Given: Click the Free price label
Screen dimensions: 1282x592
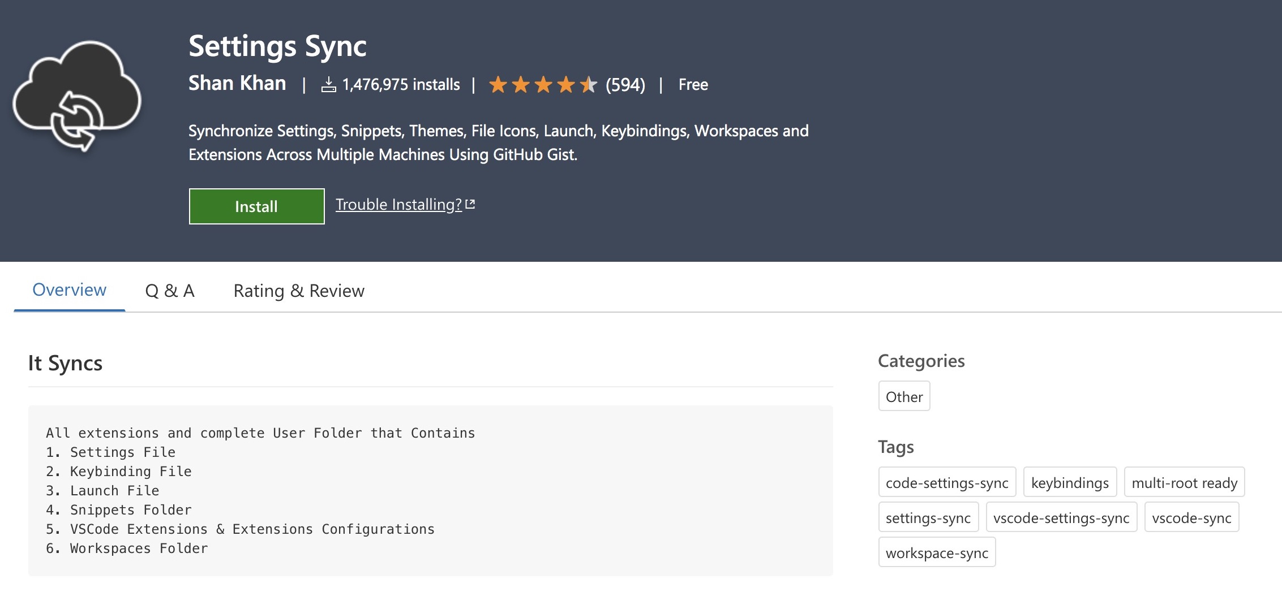Looking at the screenshot, I should (x=693, y=85).
